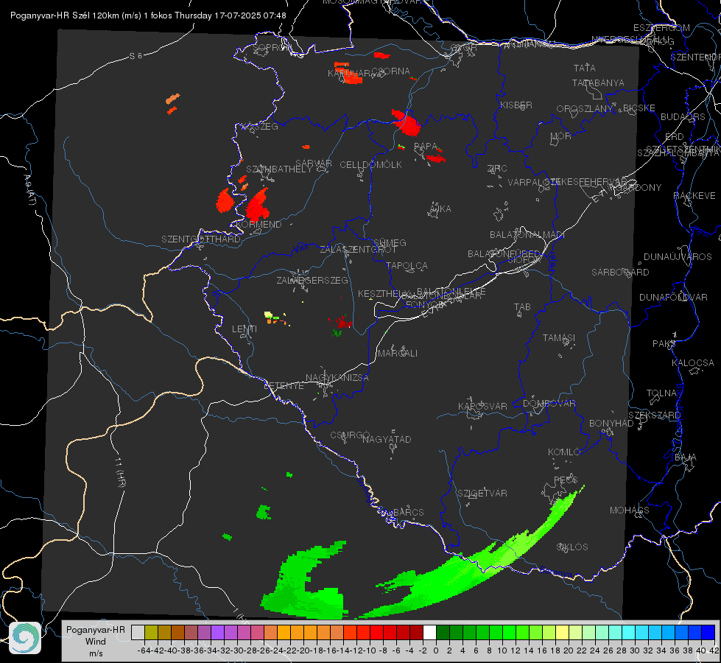Pick the light gray swatch at legend start
Viewport: 721px width, 663px height.
[x=138, y=632]
